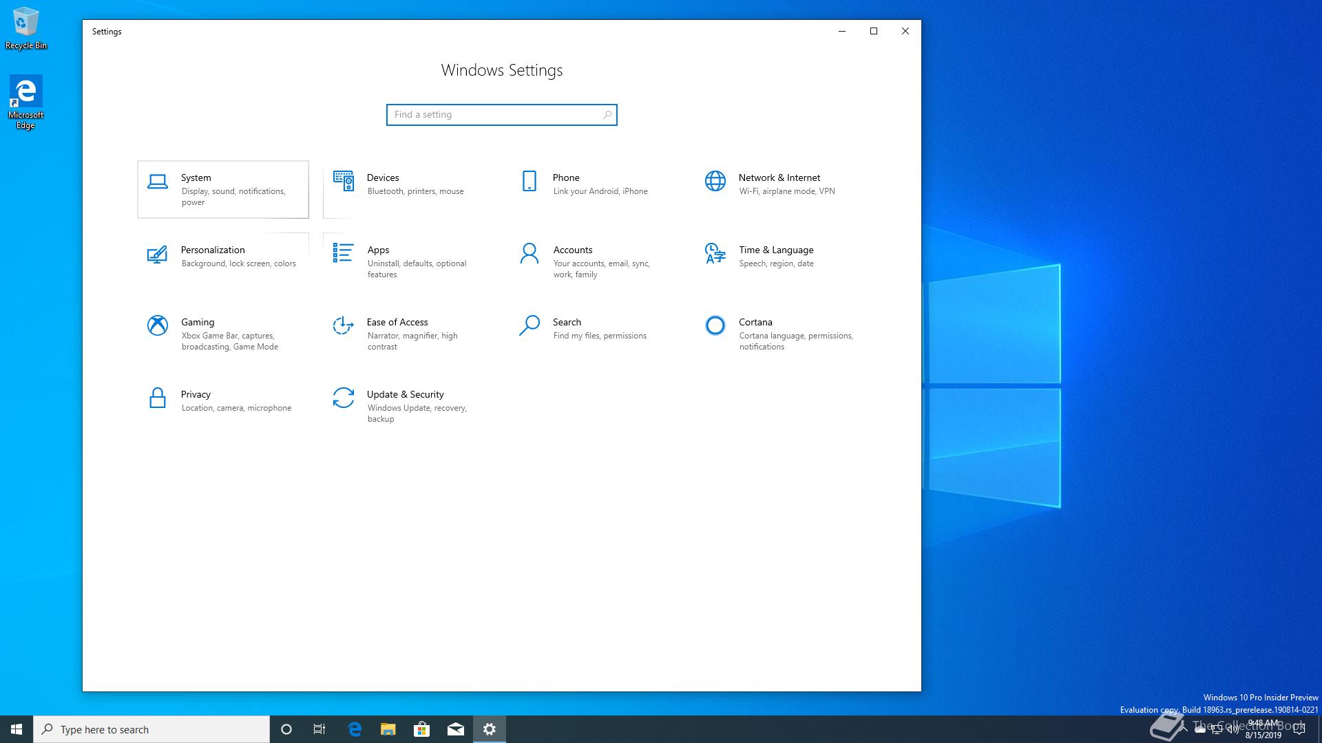Click the Time & Language title
Screen dimensions: 1322x743
(776, 250)
